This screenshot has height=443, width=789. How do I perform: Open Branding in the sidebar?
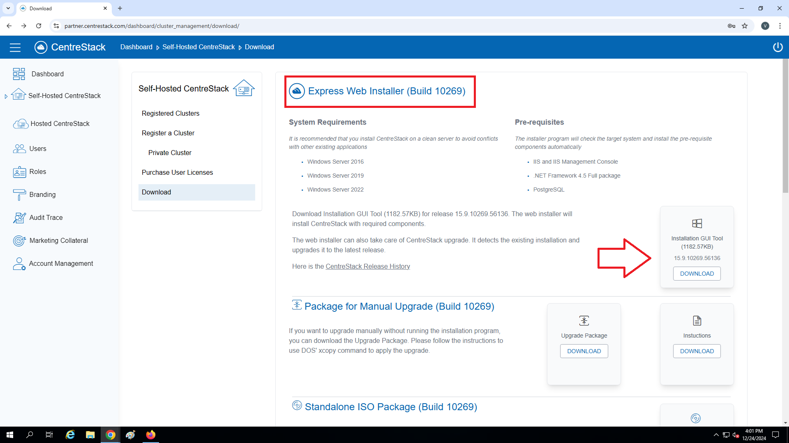(42, 194)
